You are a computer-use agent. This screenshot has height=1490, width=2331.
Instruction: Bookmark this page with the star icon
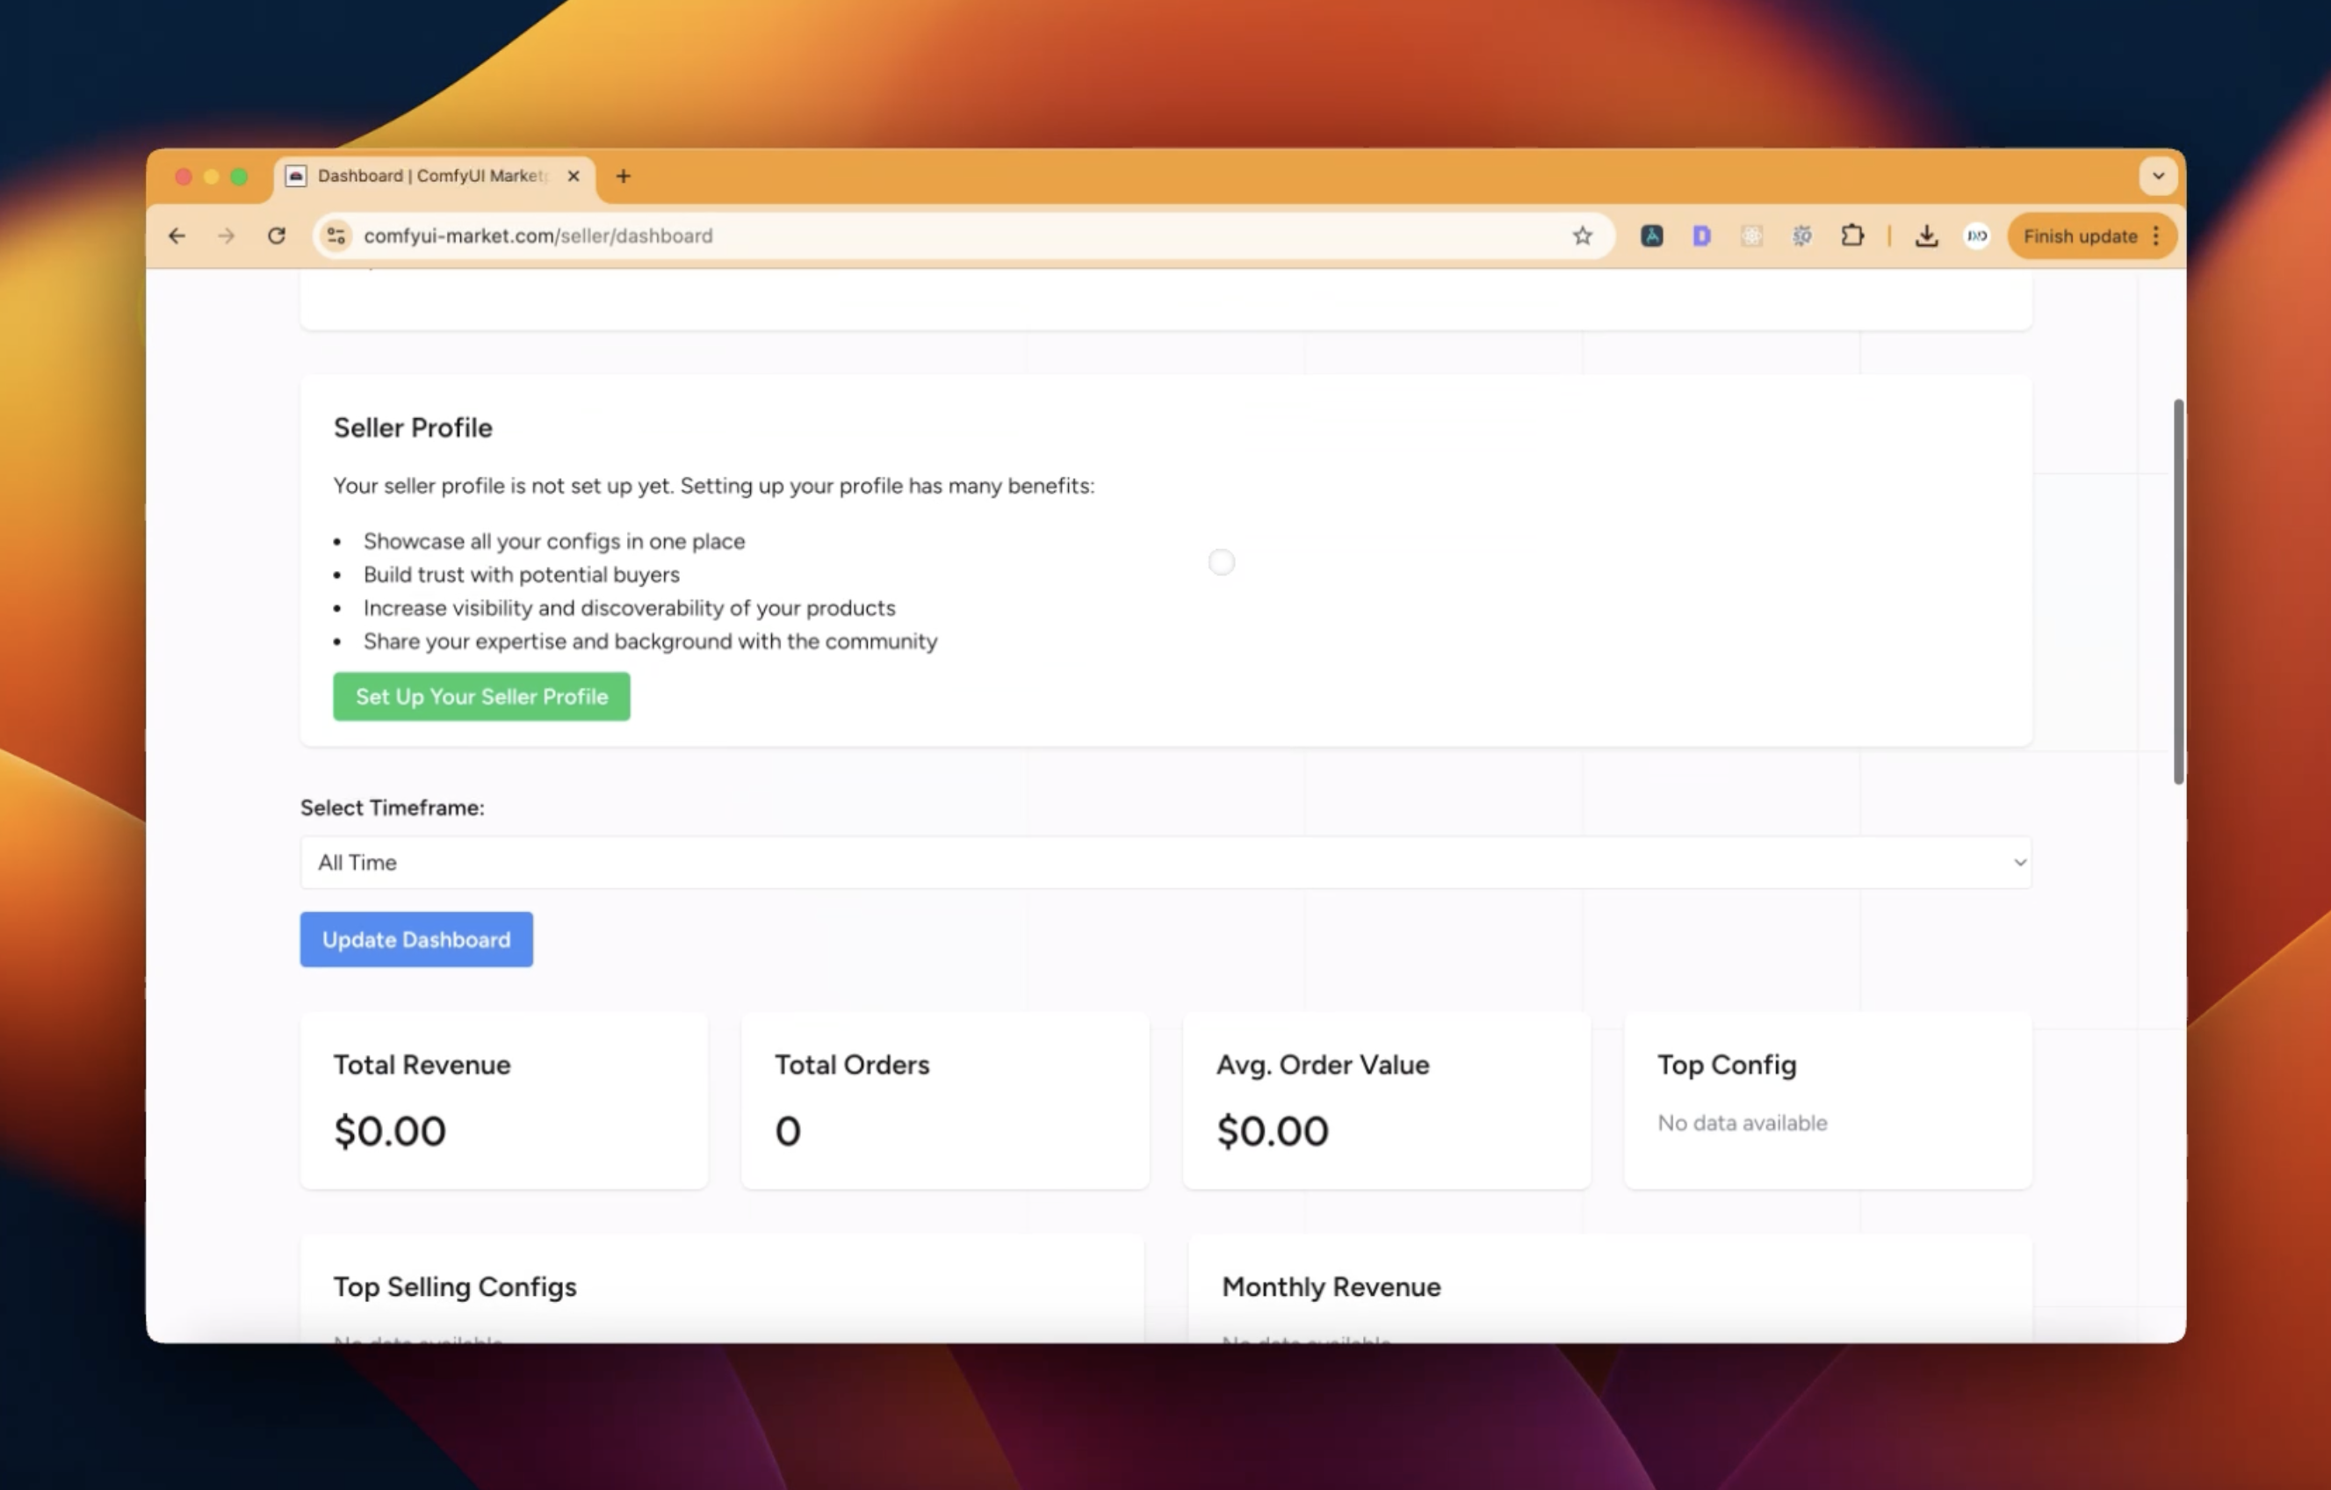(x=1582, y=236)
